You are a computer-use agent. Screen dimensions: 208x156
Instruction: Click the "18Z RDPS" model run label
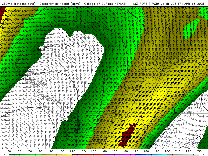(x=140, y=4)
